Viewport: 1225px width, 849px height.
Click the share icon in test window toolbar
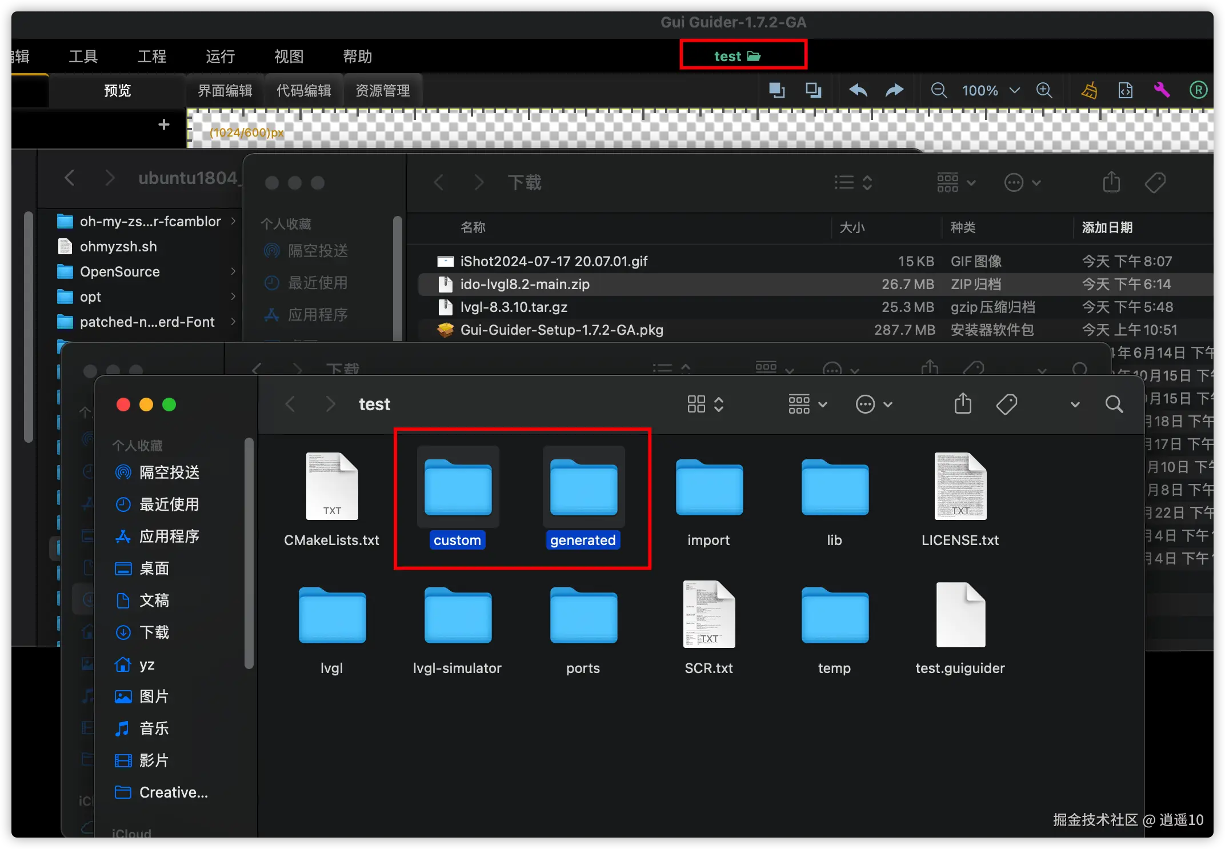pos(963,405)
